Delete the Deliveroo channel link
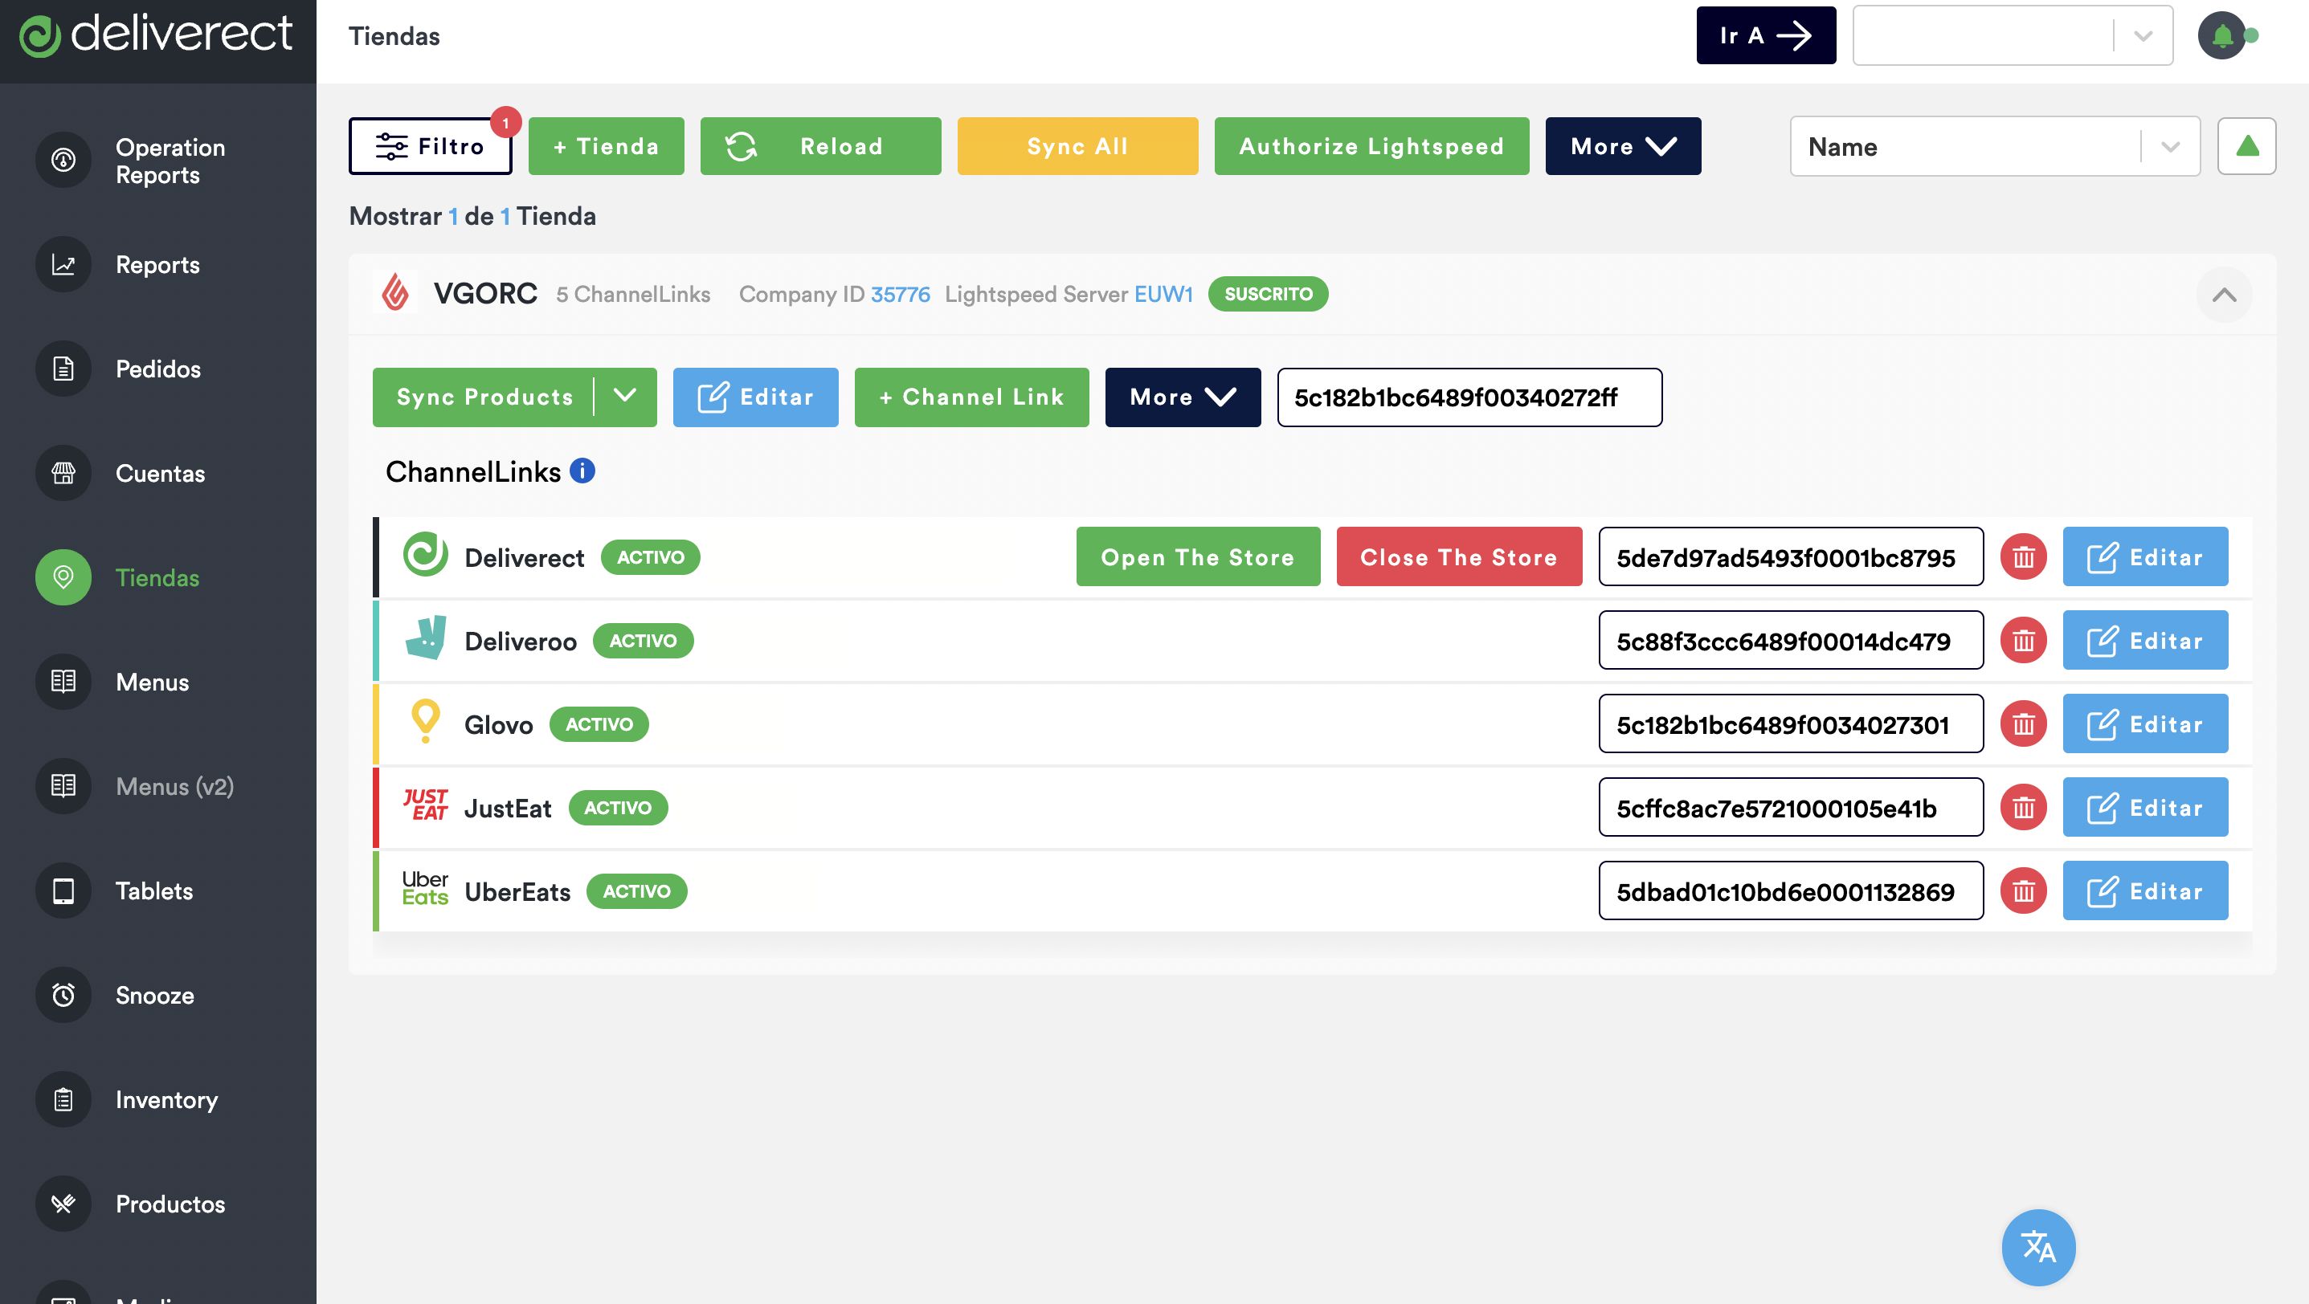2309x1304 pixels. pyautogui.click(x=2023, y=641)
